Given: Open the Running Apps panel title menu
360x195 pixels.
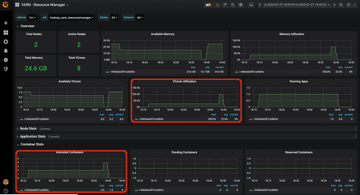Looking at the screenshot, I should click(299, 82).
